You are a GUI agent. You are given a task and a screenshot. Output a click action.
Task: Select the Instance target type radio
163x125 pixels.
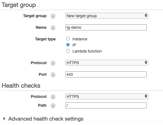click(x=68, y=39)
